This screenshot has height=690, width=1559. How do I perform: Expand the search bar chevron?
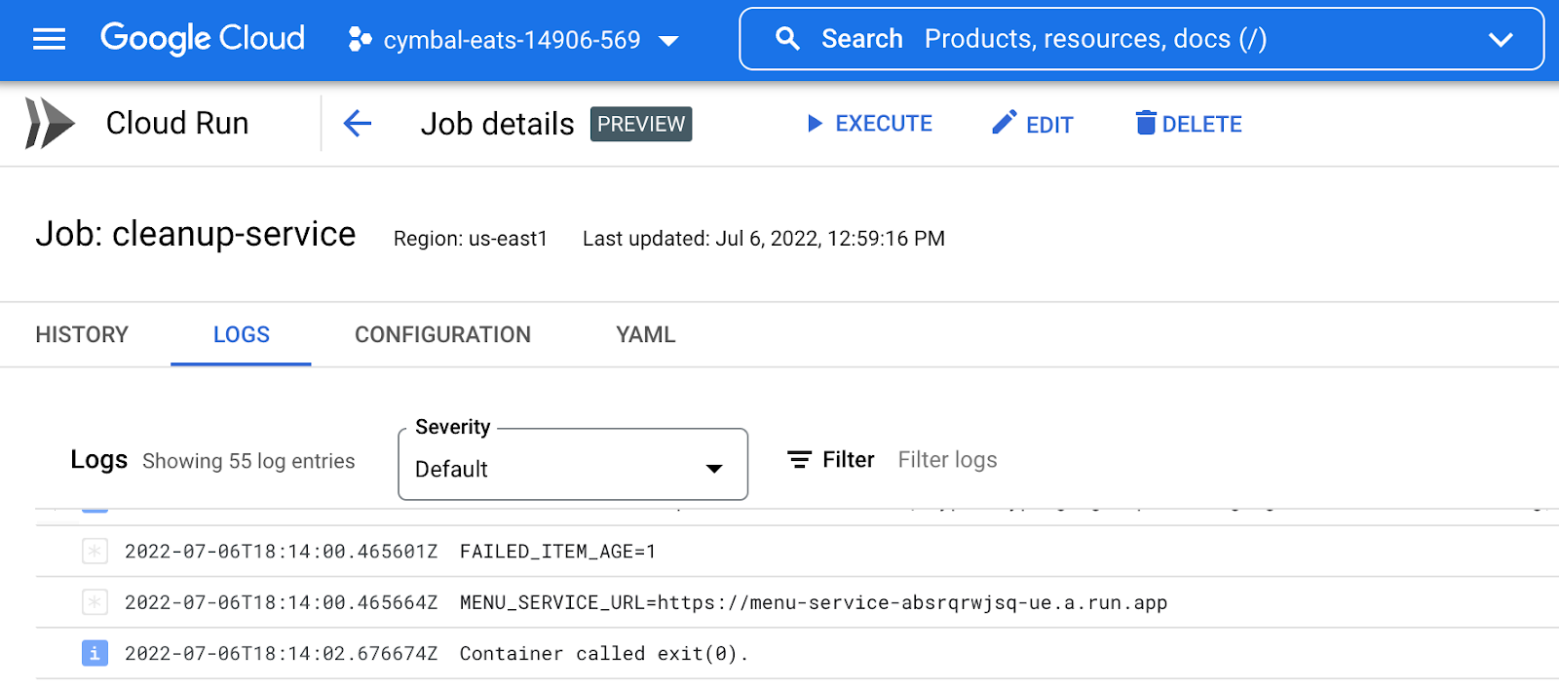1501,40
